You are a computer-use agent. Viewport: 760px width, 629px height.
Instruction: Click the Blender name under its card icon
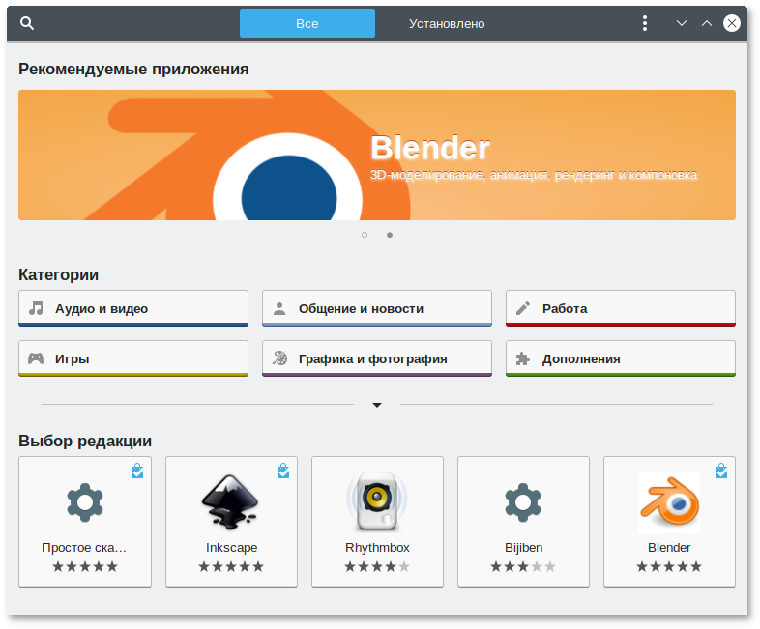click(669, 548)
